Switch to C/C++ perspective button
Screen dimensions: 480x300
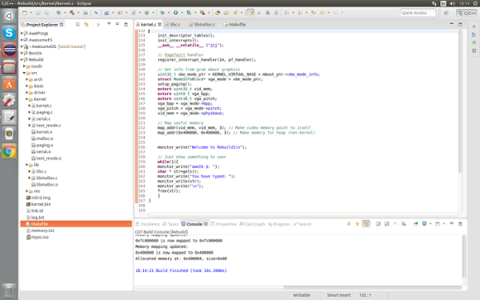point(466,13)
